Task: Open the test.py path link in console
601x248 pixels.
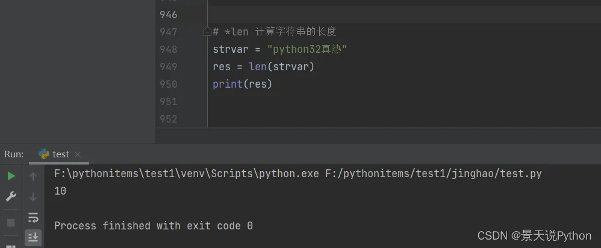Action: pyautogui.click(x=433, y=174)
